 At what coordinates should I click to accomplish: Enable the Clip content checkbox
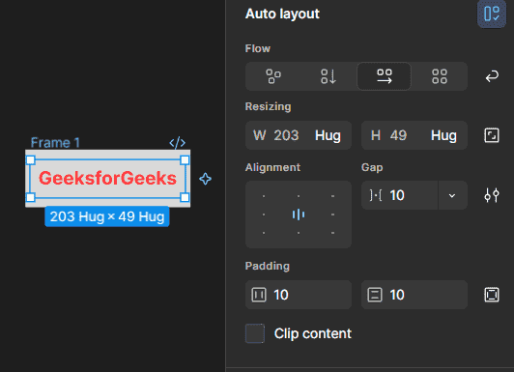[255, 333]
